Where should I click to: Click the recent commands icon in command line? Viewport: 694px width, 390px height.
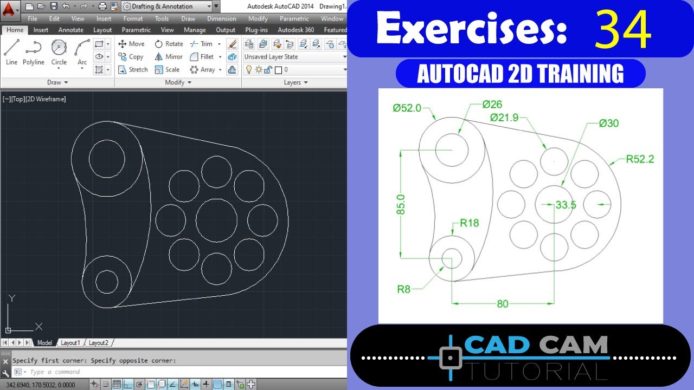click(18, 372)
